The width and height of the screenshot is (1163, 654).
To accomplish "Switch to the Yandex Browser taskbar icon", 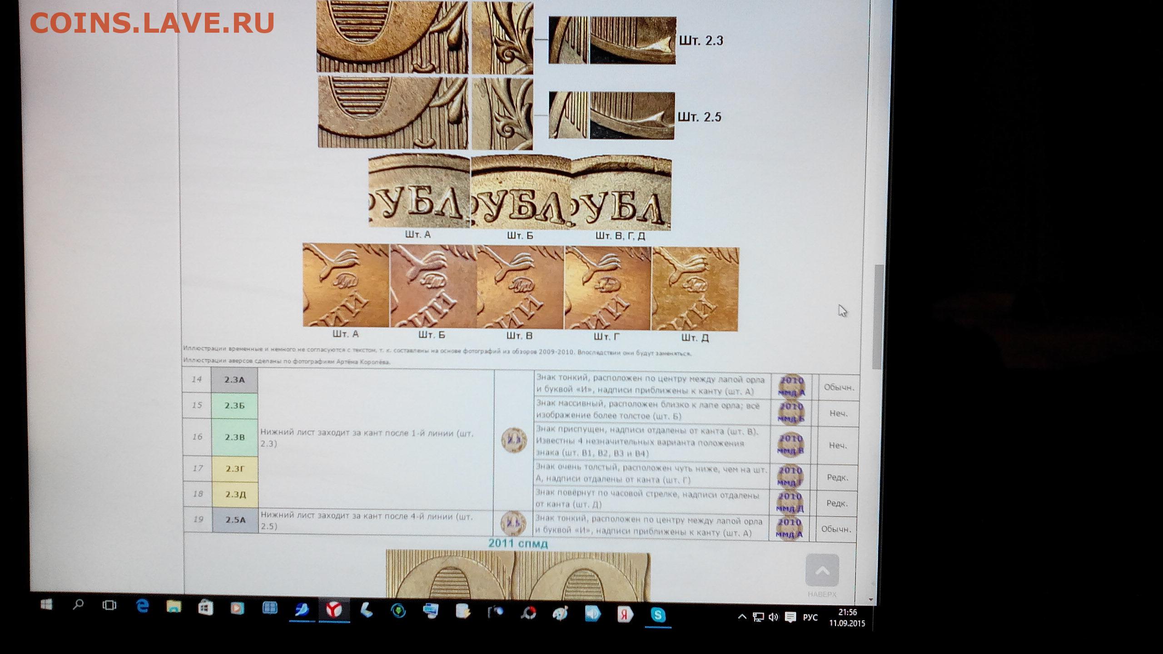I will [x=334, y=610].
